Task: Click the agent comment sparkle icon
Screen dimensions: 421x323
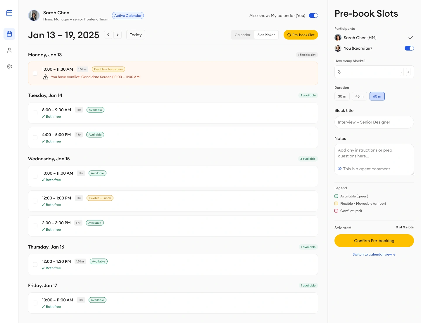Action: pos(340,169)
